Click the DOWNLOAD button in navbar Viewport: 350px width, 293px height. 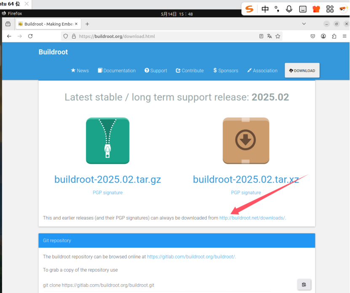tap(302, 70)
